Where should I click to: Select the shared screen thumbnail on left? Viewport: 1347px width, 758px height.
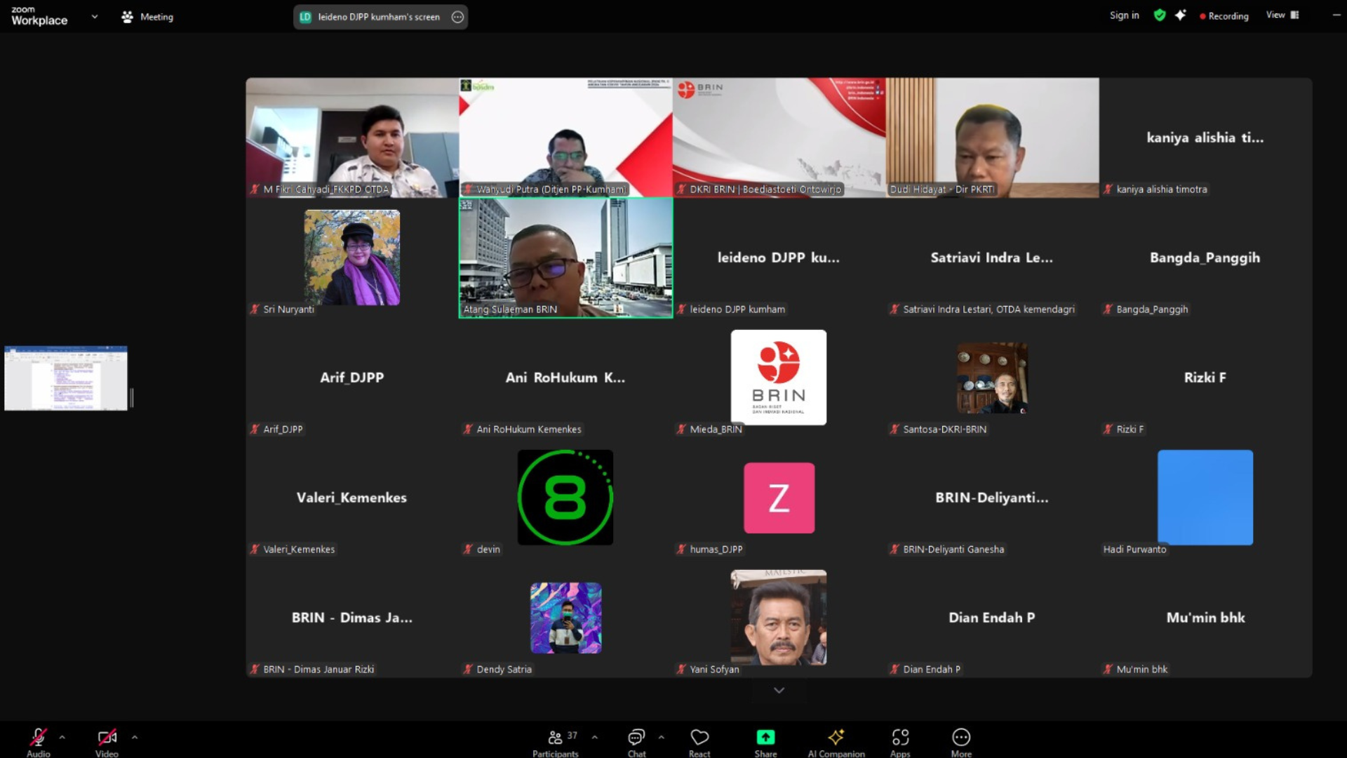click(66, 378)
